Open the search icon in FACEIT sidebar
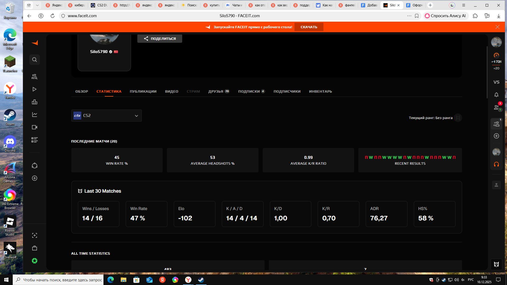Viewport: 507px width, 285px height. [x=35, y=60]
